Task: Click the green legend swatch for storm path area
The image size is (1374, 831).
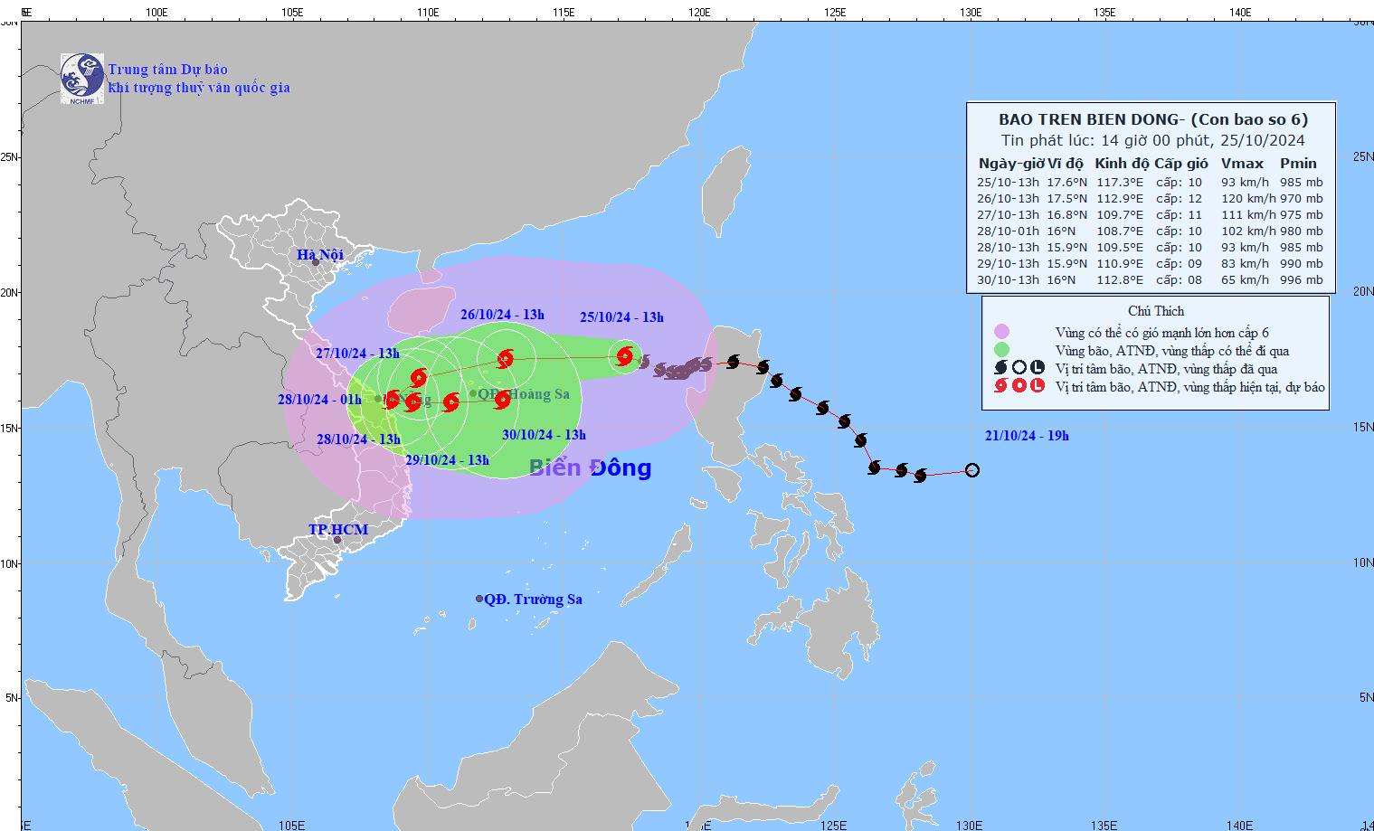Action: tap(1004, 351)
